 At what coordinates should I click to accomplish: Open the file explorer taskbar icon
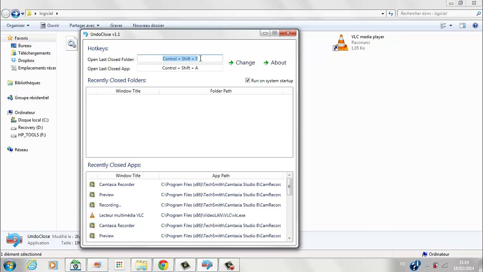coord(141,265)
